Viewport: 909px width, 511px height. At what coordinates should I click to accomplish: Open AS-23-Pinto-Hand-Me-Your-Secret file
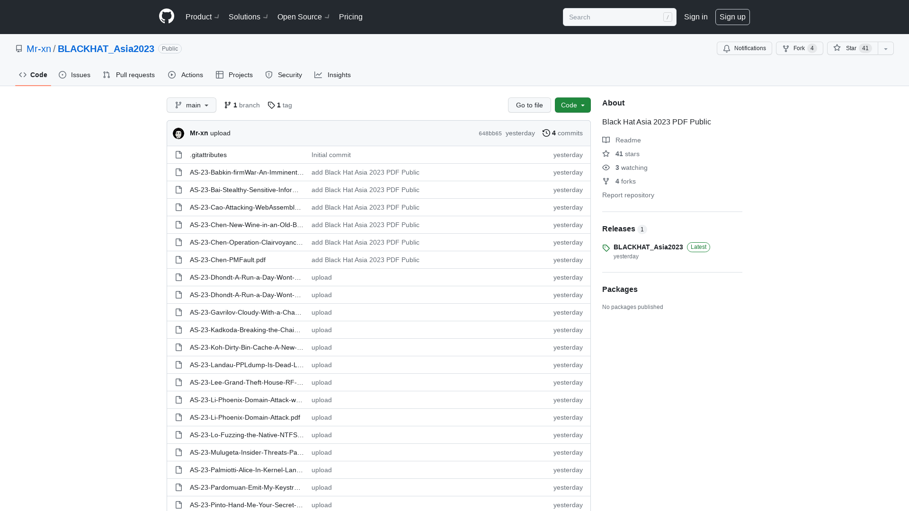246,505
